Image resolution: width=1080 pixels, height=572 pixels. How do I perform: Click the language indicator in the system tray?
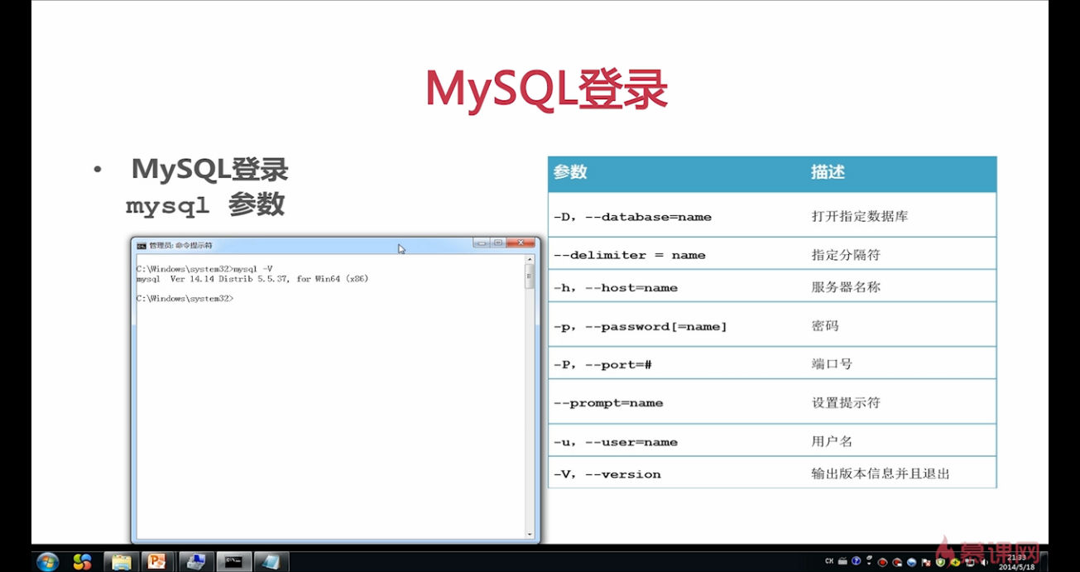tap(829, 561)
